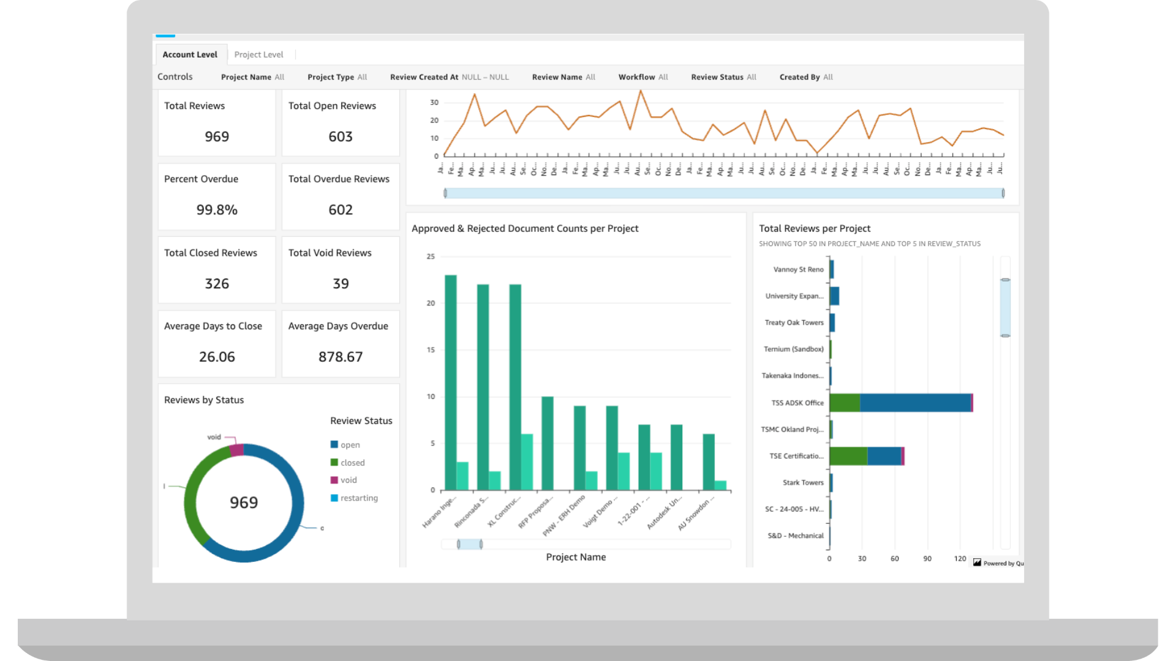Open the Review Status filter dropdown
The image size is (1176, 661).
(x=723, y=77)
